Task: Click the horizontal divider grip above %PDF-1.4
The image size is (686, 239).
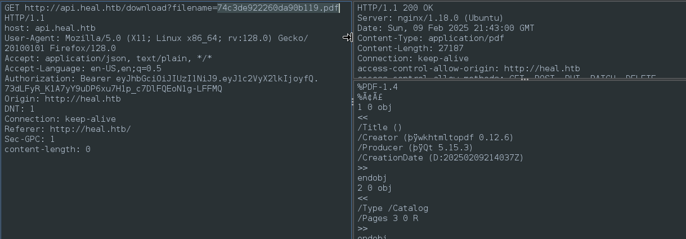Action: coord(524,80)
